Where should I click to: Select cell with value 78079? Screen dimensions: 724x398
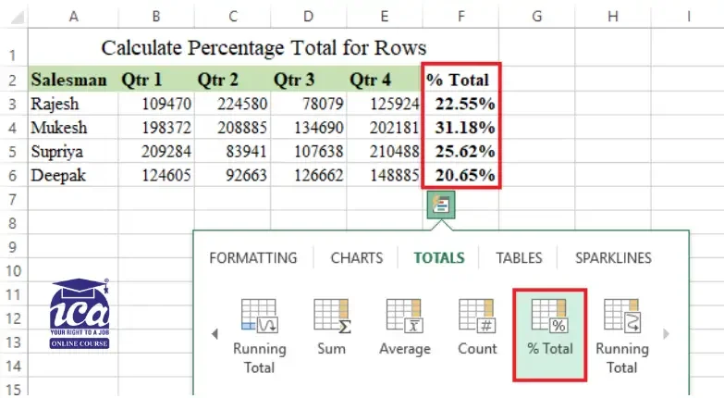pyautogui.click(x=309, y=104)
